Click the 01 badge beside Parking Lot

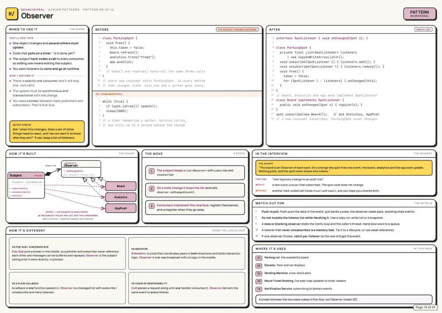259,258
